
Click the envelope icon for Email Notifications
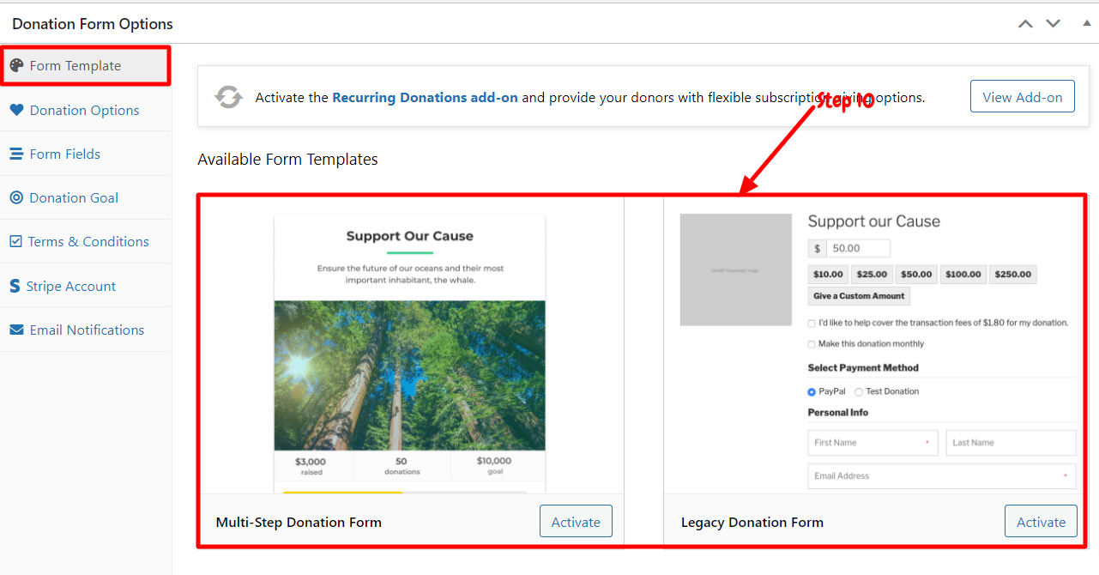tap(16, 330)
